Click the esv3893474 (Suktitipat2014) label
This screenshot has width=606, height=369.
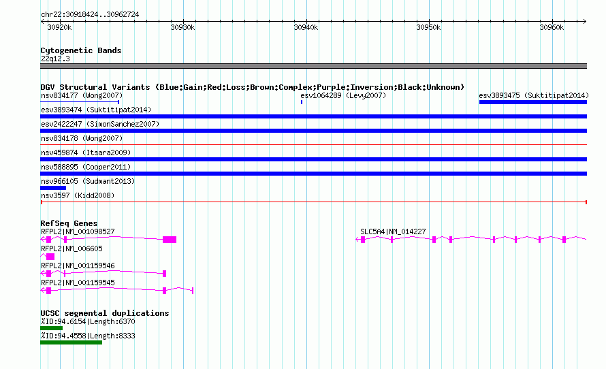pyautogui.click(x=96, y=110)
